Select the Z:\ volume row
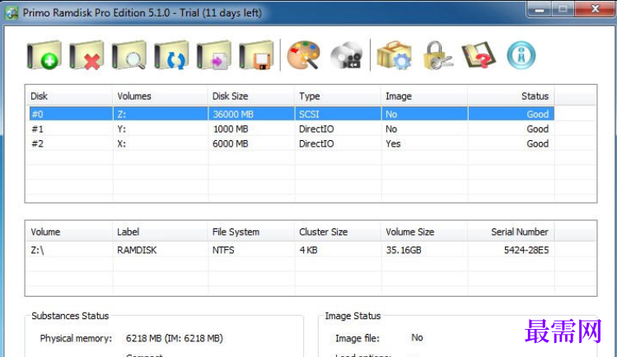Screen dimensions: 617x357 [x=292, y=250]
